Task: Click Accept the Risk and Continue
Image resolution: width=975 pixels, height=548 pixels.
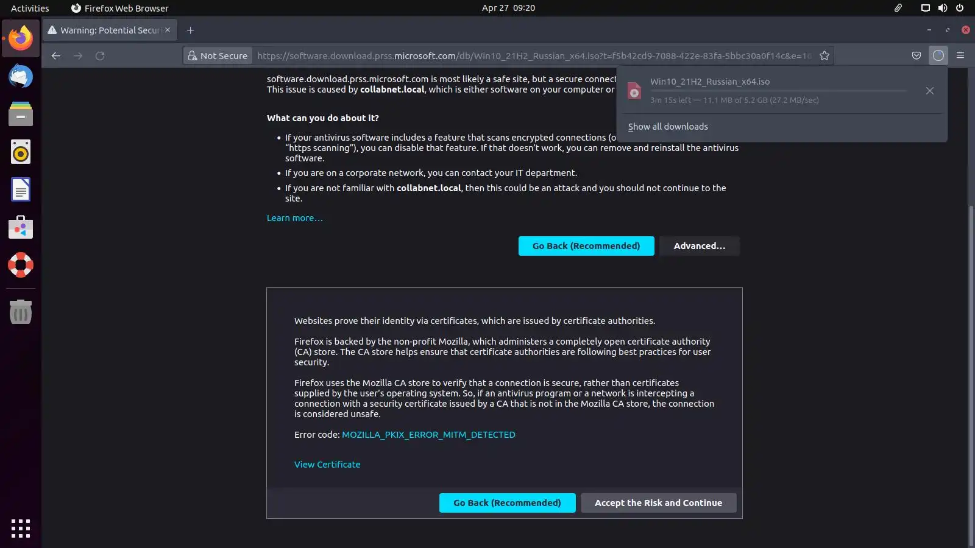Action: point(658,503)
